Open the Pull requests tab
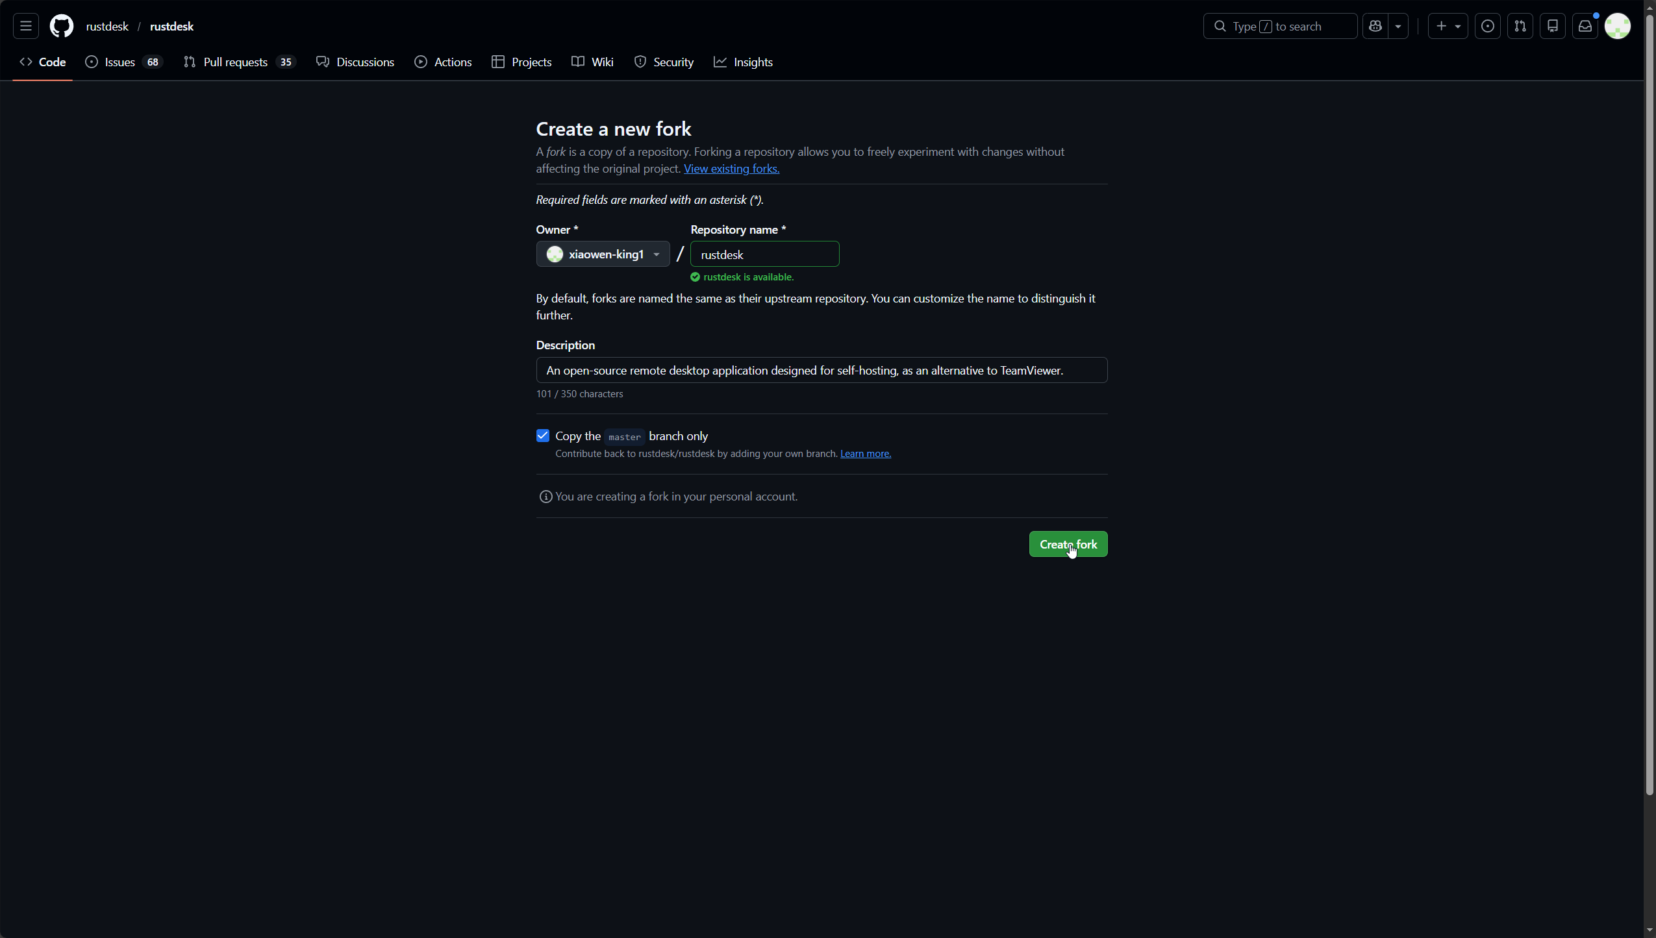The height and width of the screenshot is (938, 1656). click(x=240, y=62)
